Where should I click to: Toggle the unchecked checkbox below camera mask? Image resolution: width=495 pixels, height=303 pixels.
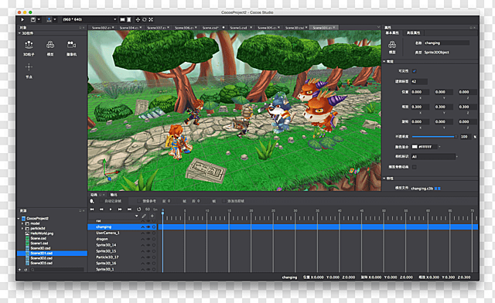click(x=415, y=167)
